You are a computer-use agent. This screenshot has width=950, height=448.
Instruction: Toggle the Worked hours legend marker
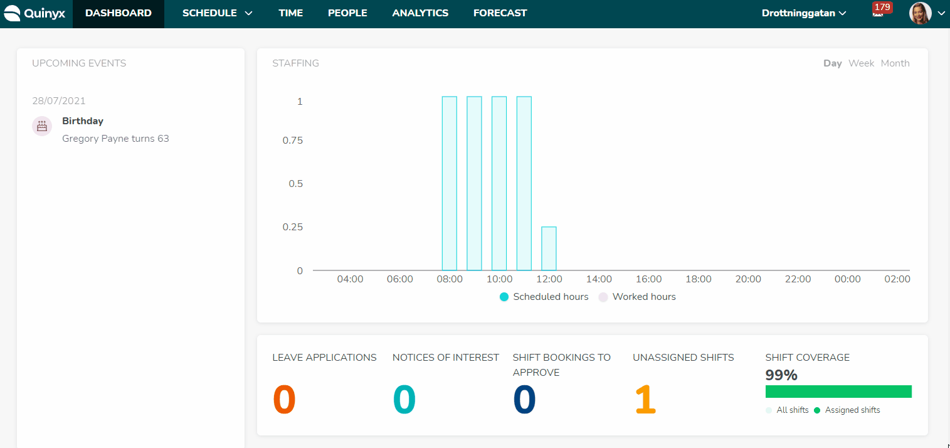coord(603,297)
